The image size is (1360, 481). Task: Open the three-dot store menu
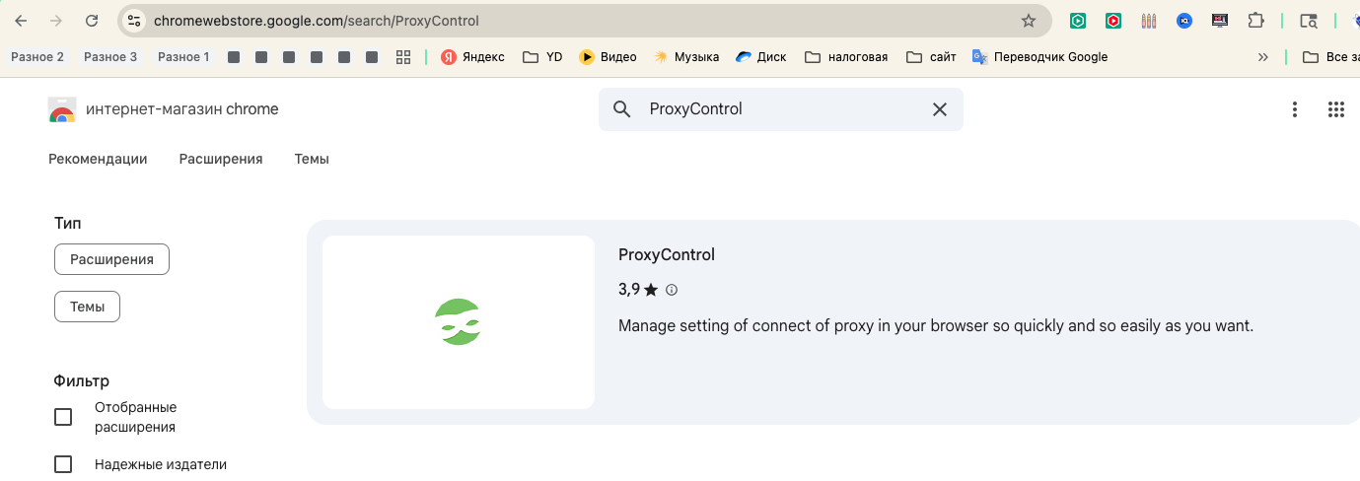tap(1295, 109)
